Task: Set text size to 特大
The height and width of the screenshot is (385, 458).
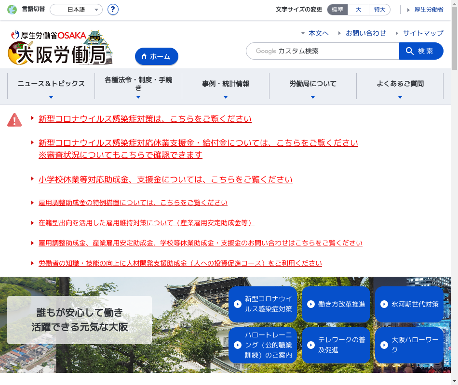Action: tap(380, 10)
